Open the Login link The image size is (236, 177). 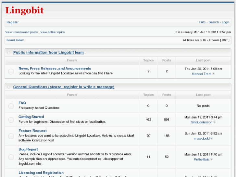click(226, 22)
